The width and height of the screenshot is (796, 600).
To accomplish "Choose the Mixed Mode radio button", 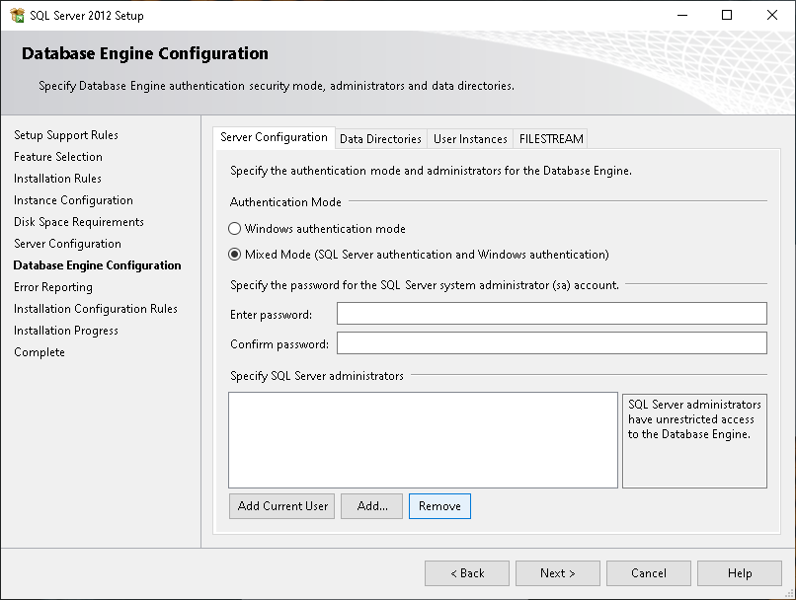I will coord(234,255).
